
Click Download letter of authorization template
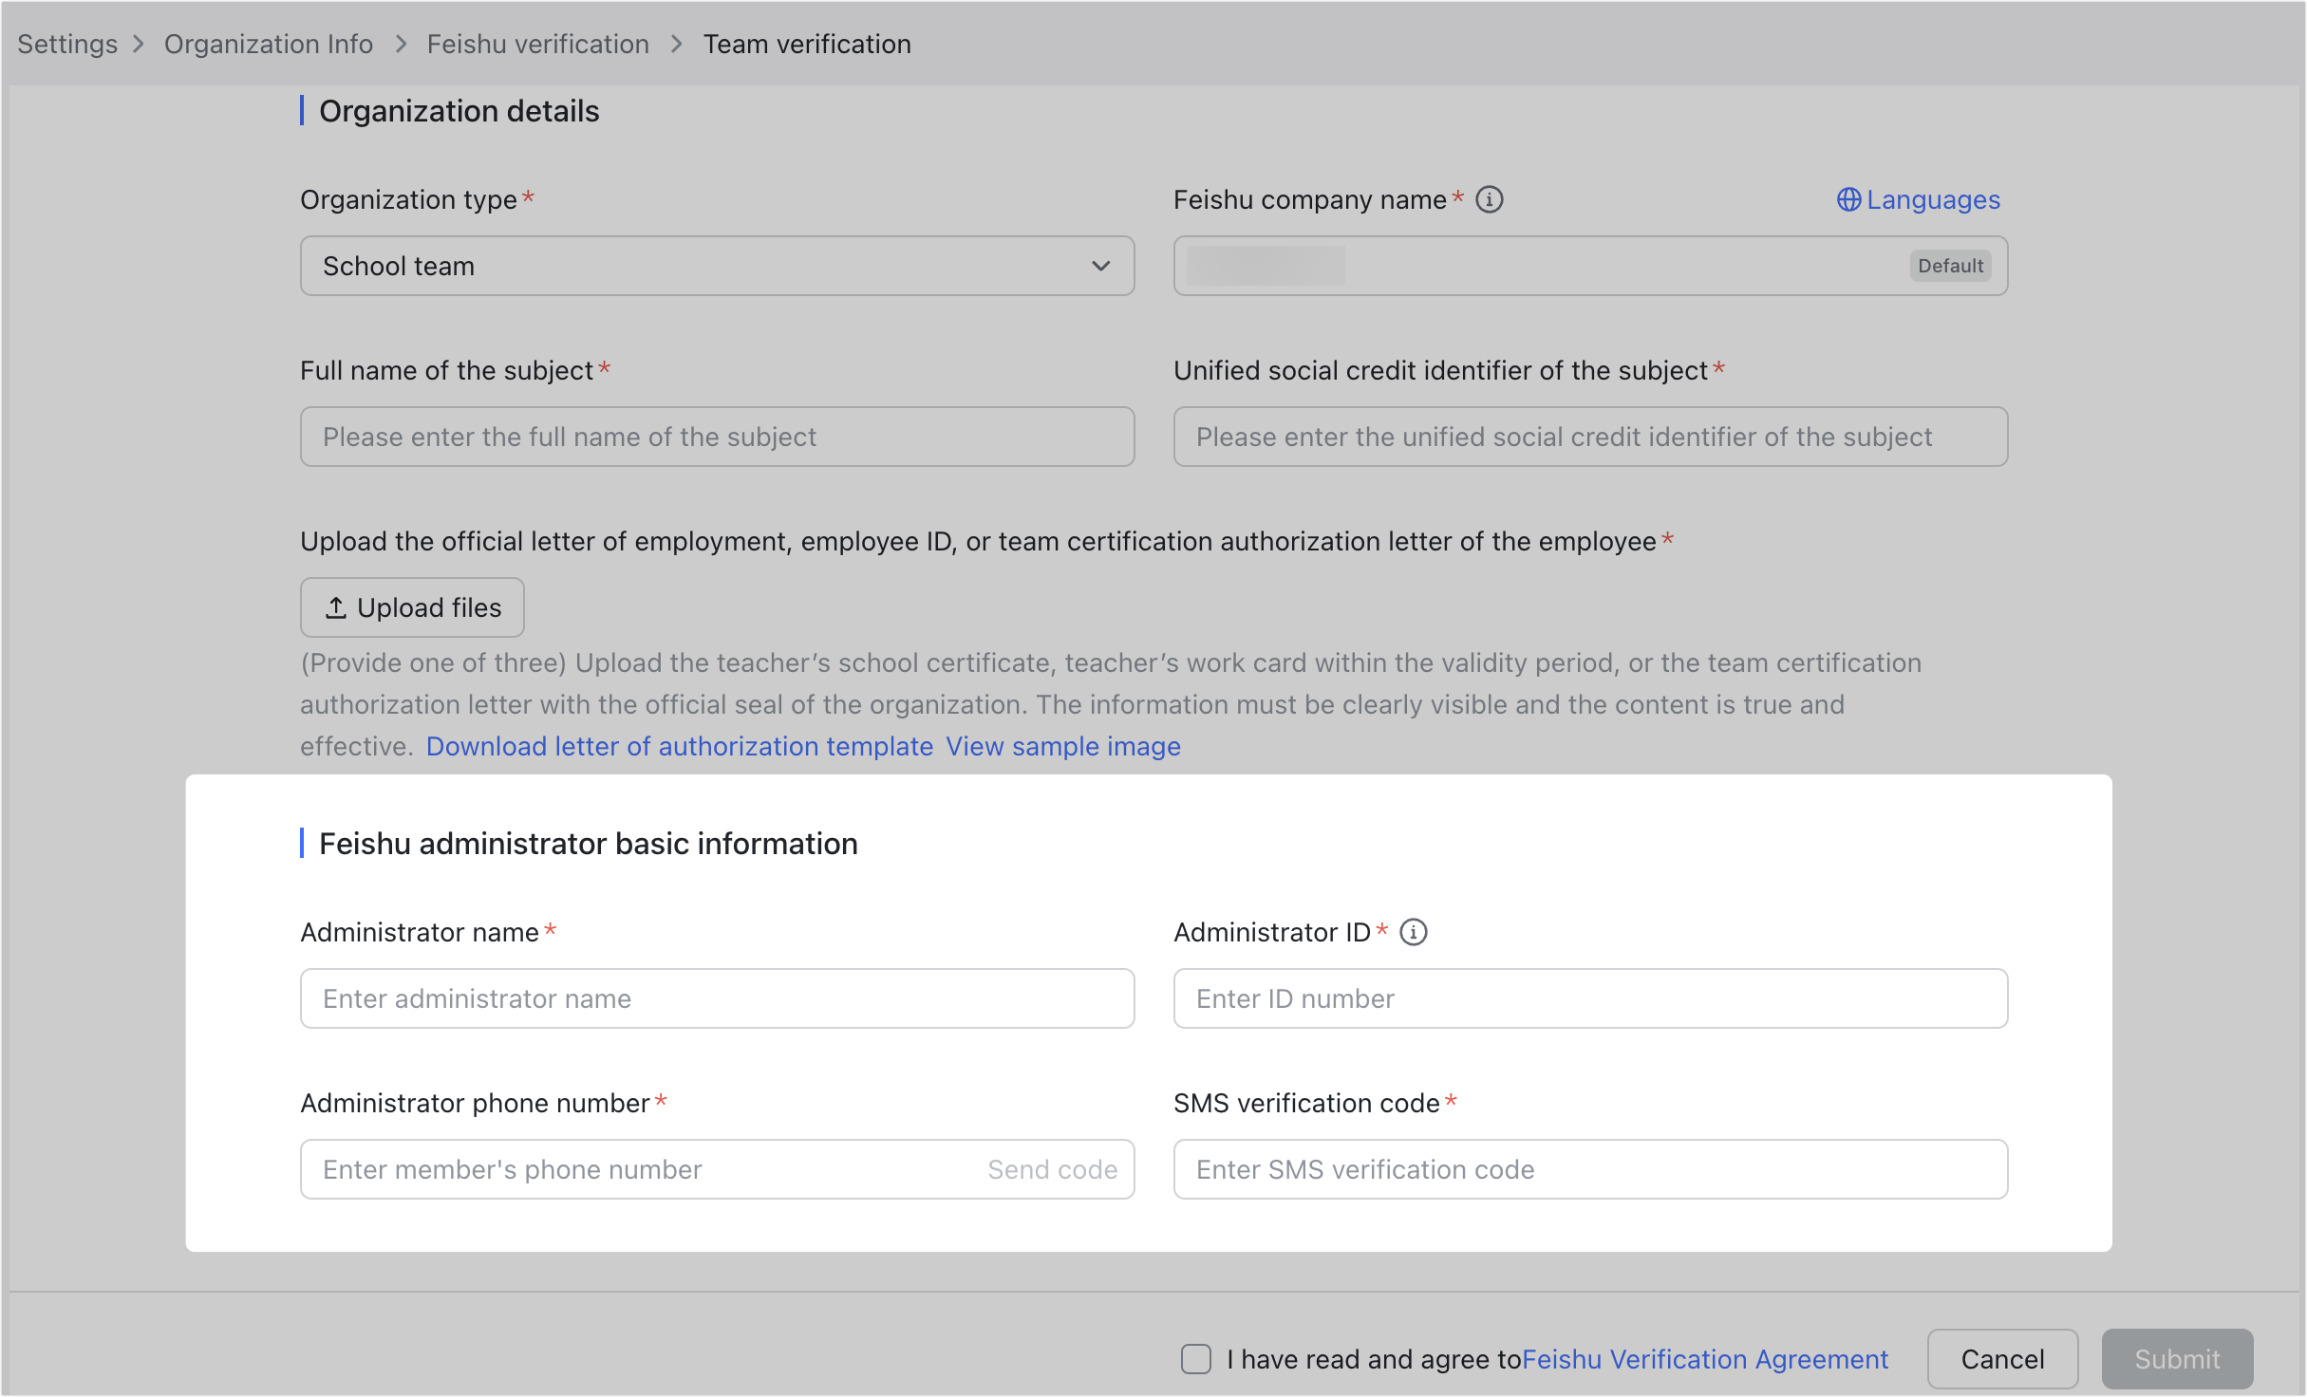pos(680,746)
